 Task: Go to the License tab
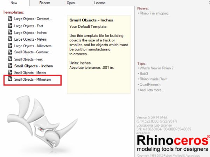[x=100, y=3]
